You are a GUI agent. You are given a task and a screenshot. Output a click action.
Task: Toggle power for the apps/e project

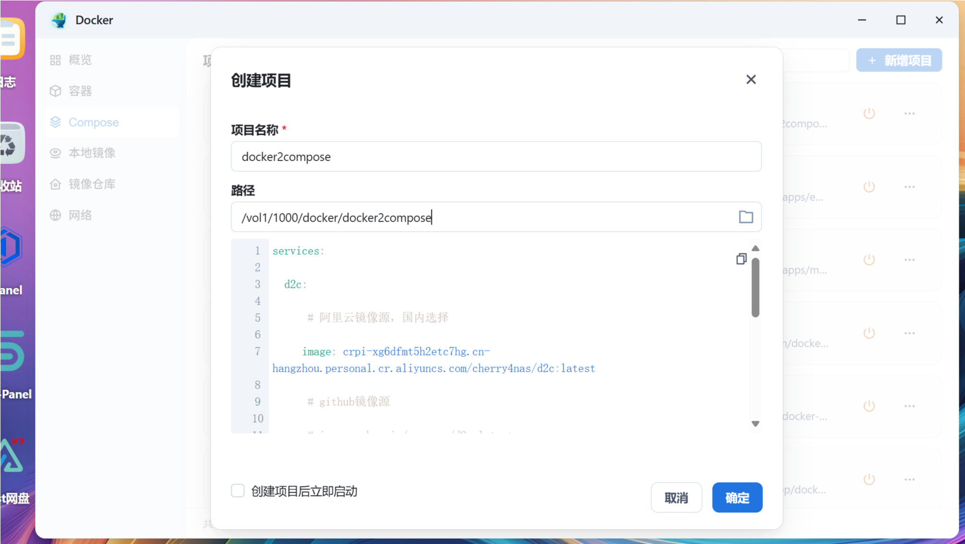click(x=869, y=187)
